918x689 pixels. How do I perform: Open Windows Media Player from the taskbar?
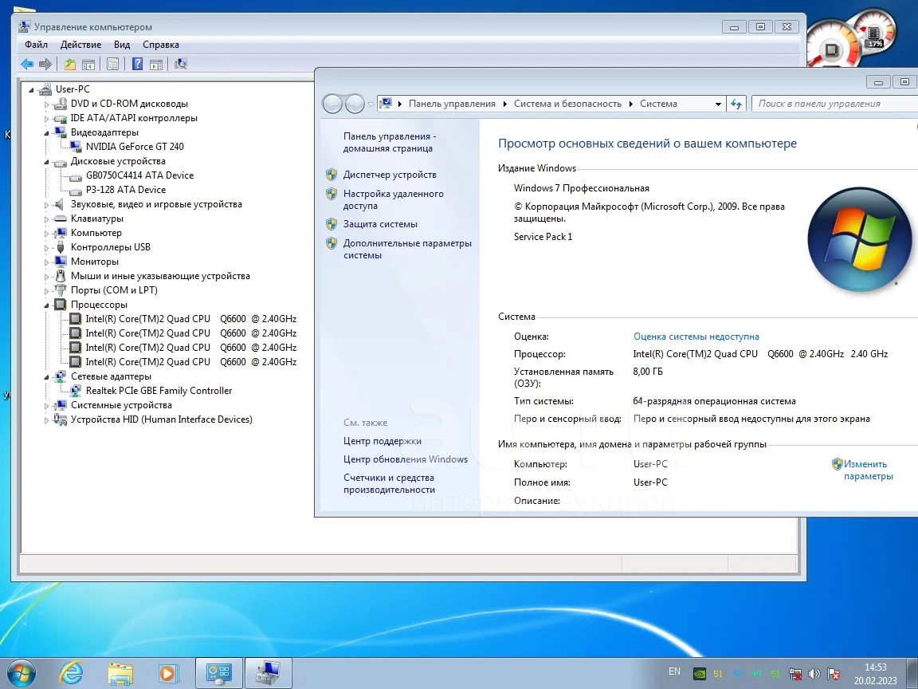tap(167, 673)
